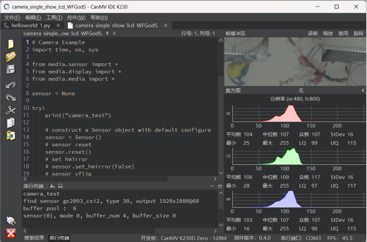Close the camera_single_show_lcd_WFGodS tab
The width and height of the screenshot is (367, 242).
(x=166, y=25)
